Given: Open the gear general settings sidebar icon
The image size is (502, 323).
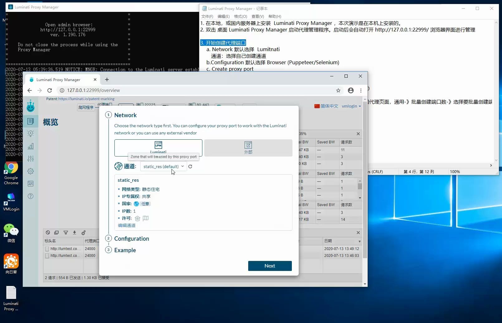Looking at the screenshot, I should 31,171.
